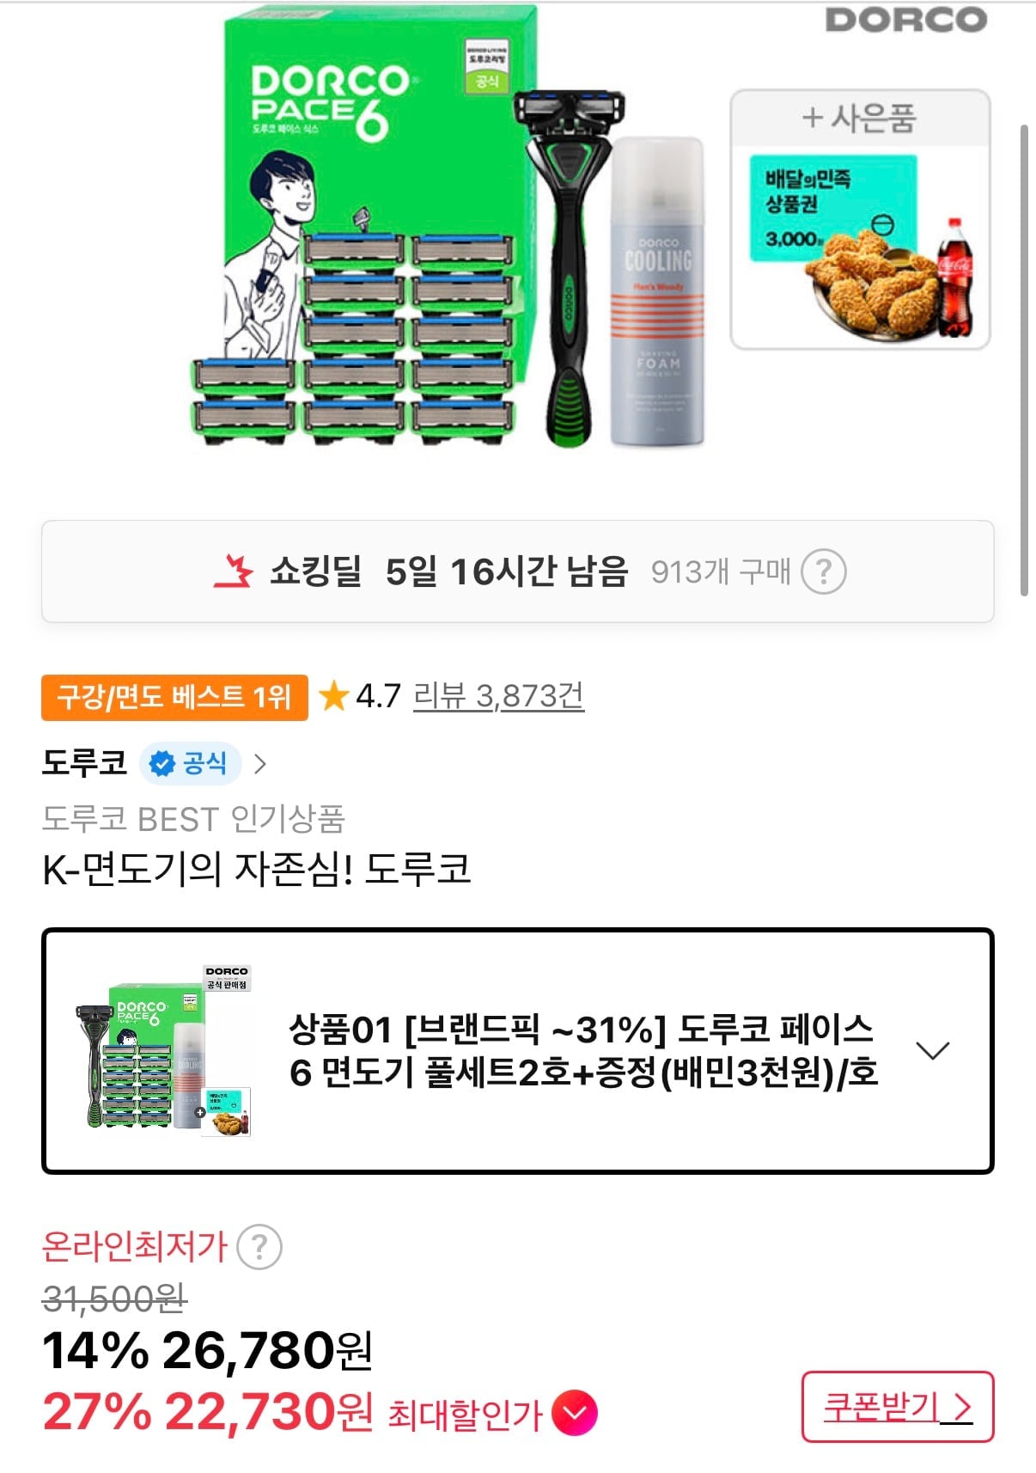
Task: Click the 쇼킹딜 time remaining banner
Action: tap(518, 571)
